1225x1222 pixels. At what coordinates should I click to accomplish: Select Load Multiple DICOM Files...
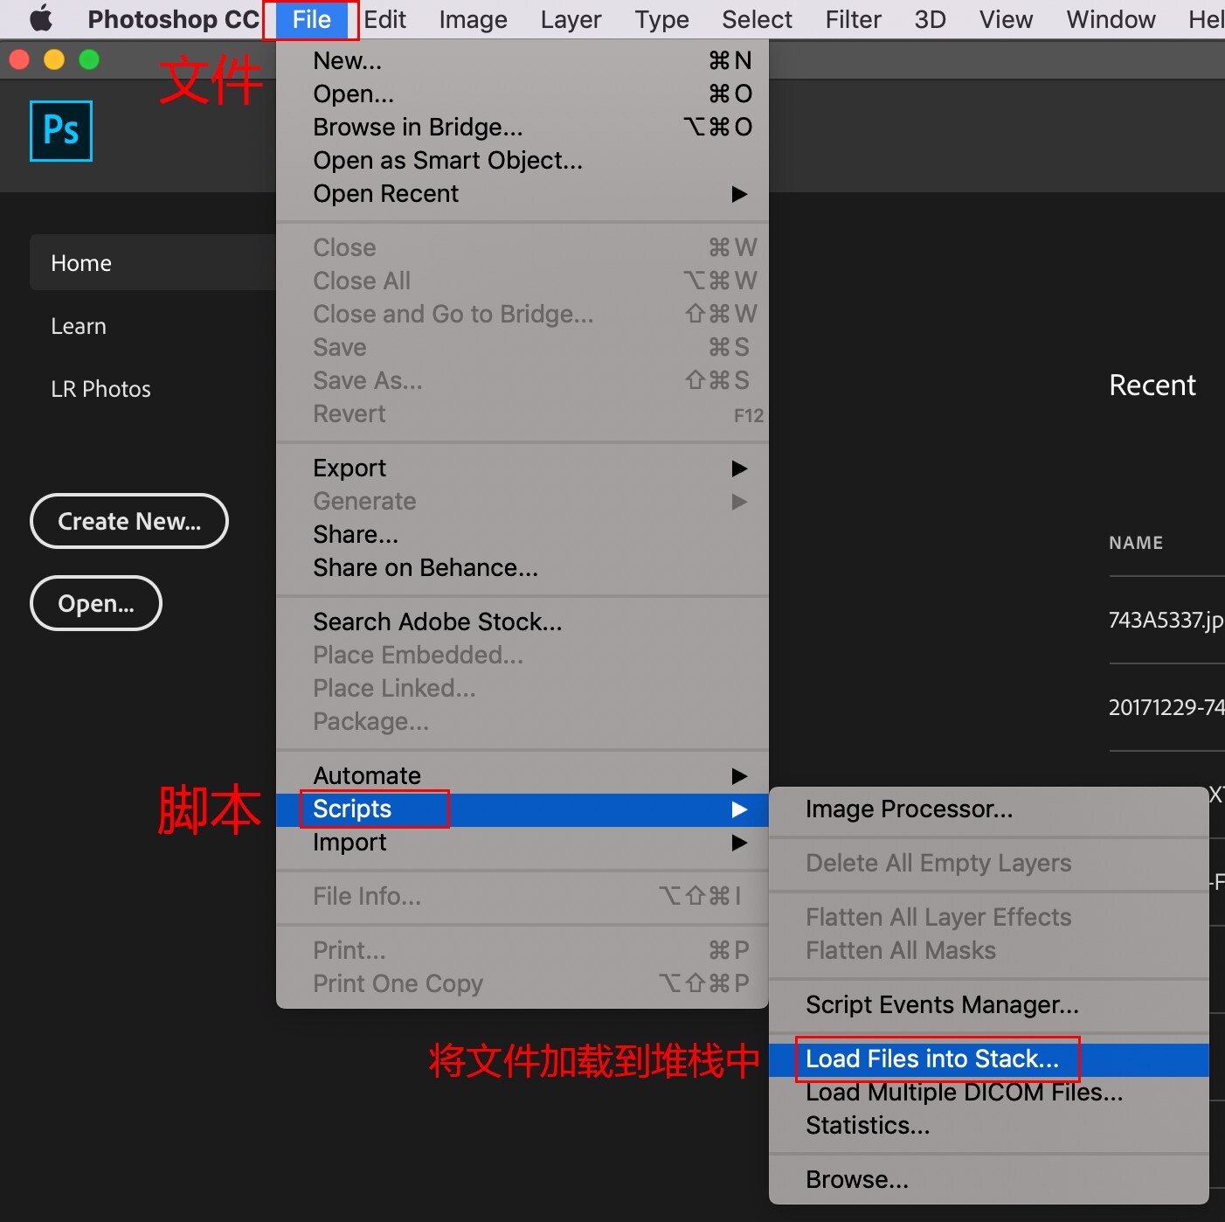click(989, 1092)
